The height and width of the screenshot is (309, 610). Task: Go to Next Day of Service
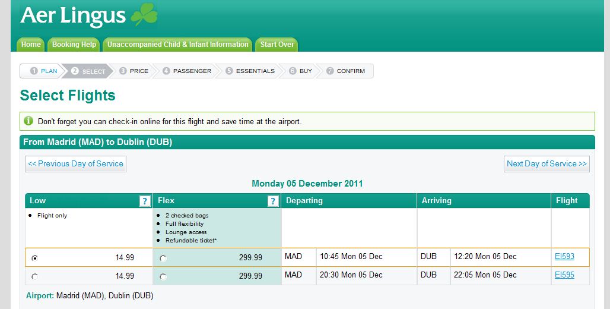tap(547, 164)
